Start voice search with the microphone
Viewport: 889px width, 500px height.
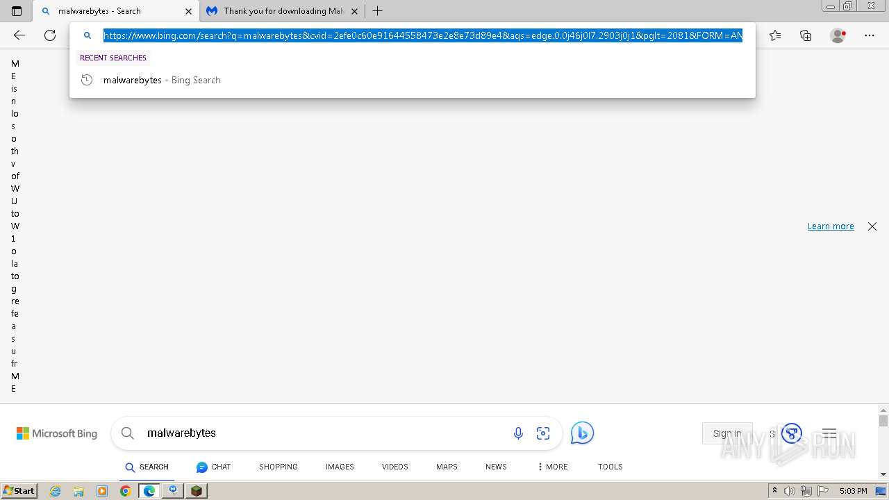[518, 433]
